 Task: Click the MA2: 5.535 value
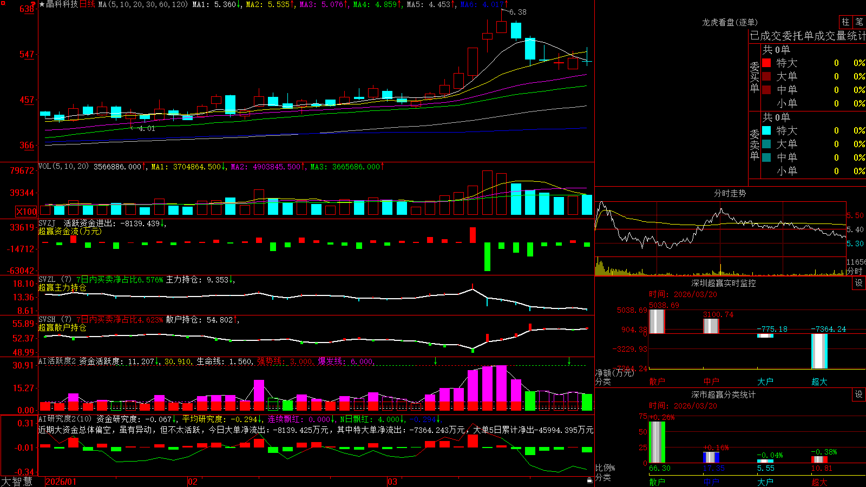coord(268,4)
